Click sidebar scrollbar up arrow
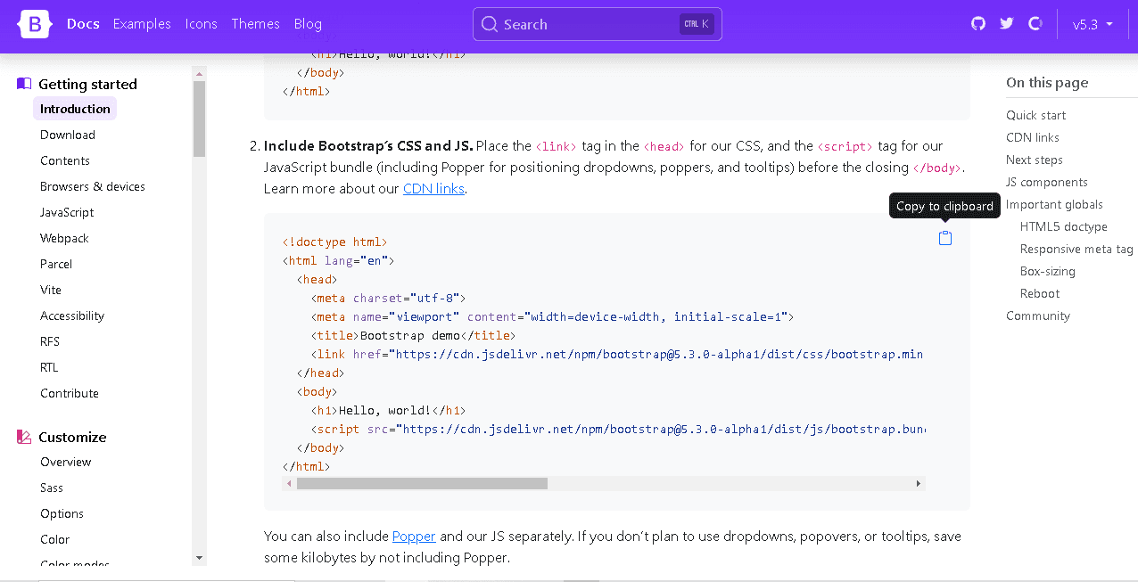The height and width of the screenshot is (582, 1138). [200, 74]
